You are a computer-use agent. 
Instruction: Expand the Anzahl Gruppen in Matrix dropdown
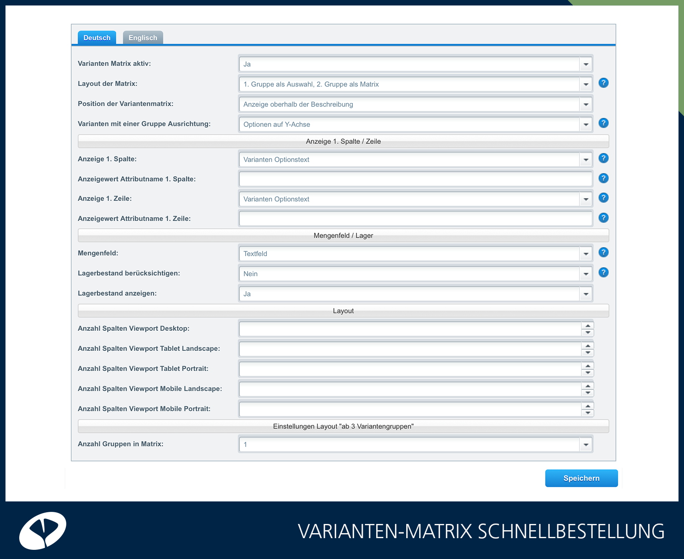point(586,444)
